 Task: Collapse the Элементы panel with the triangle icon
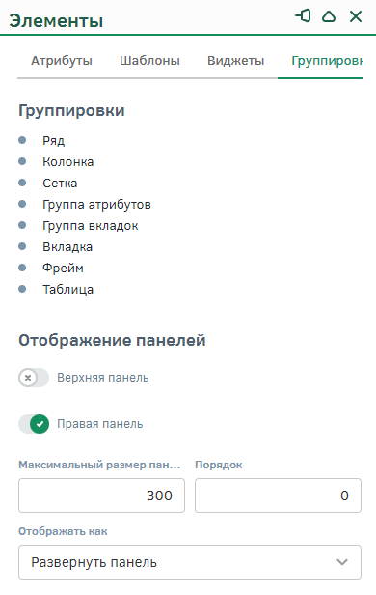pyautogui.click(x=329, y=16)
